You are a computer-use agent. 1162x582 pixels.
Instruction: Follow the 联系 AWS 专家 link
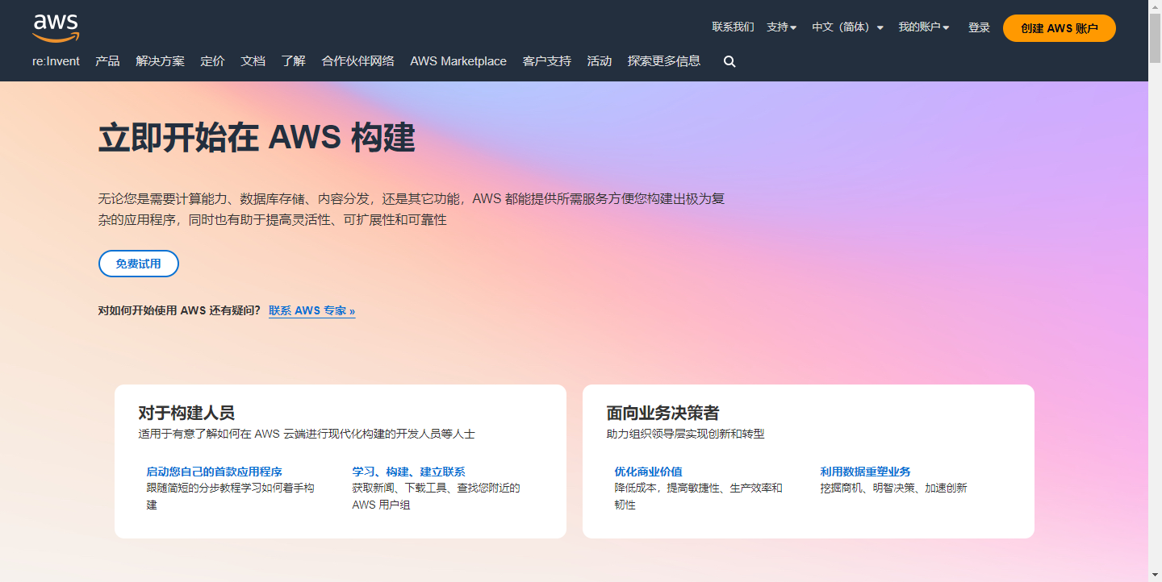click(x=311, y=310)
